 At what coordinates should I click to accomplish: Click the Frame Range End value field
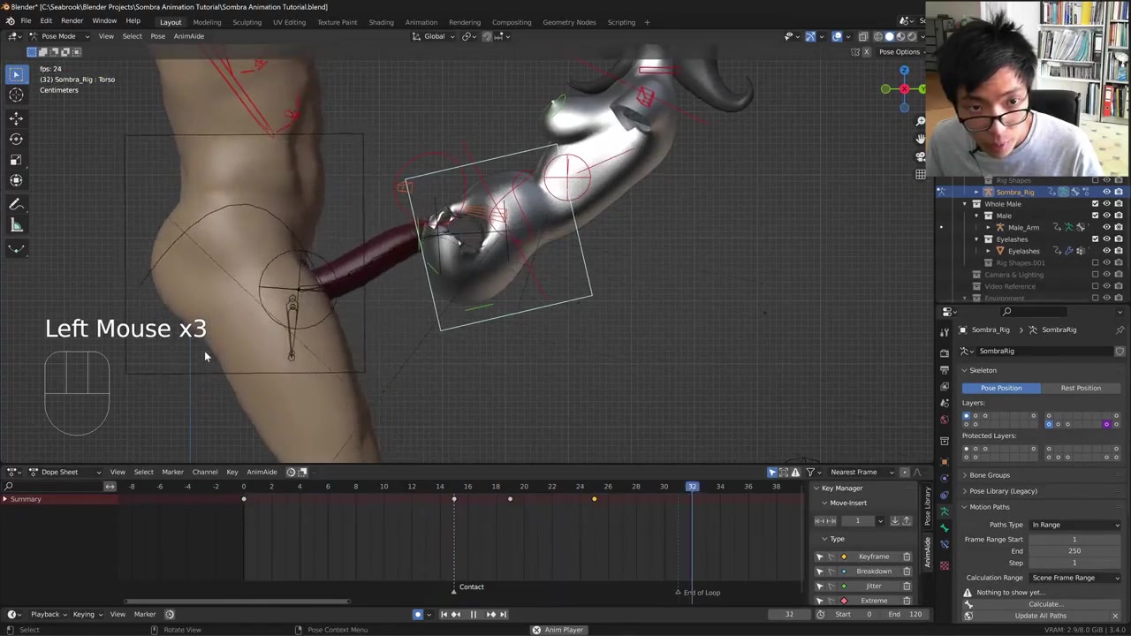coord(1074,551)
